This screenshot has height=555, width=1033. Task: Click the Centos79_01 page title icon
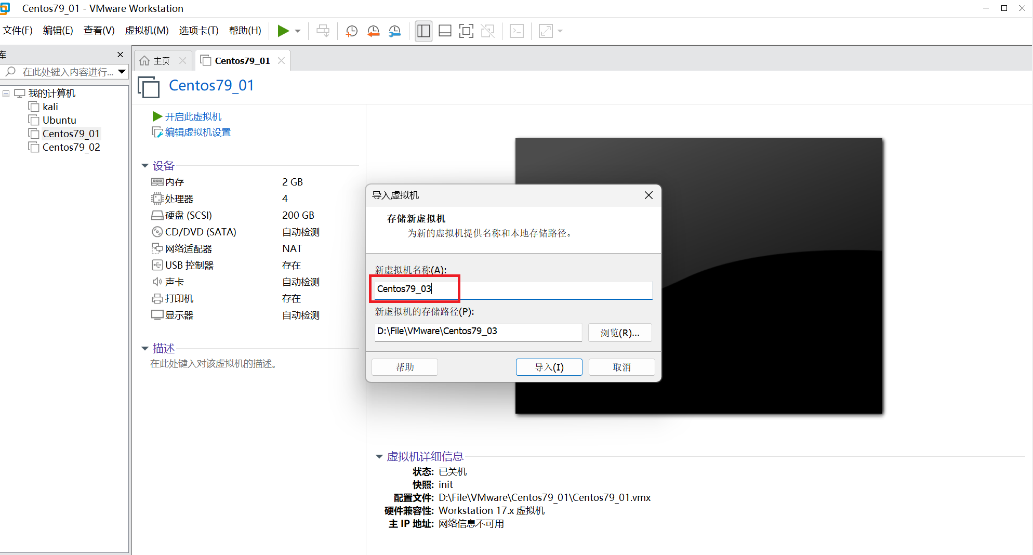pos(149,87)
